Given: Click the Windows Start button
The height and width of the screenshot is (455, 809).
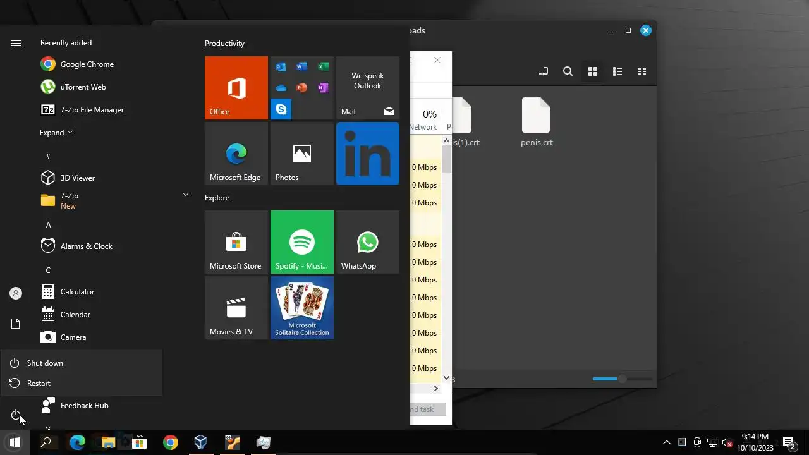Looking at the screenshot, I should (x=15, y=442).
